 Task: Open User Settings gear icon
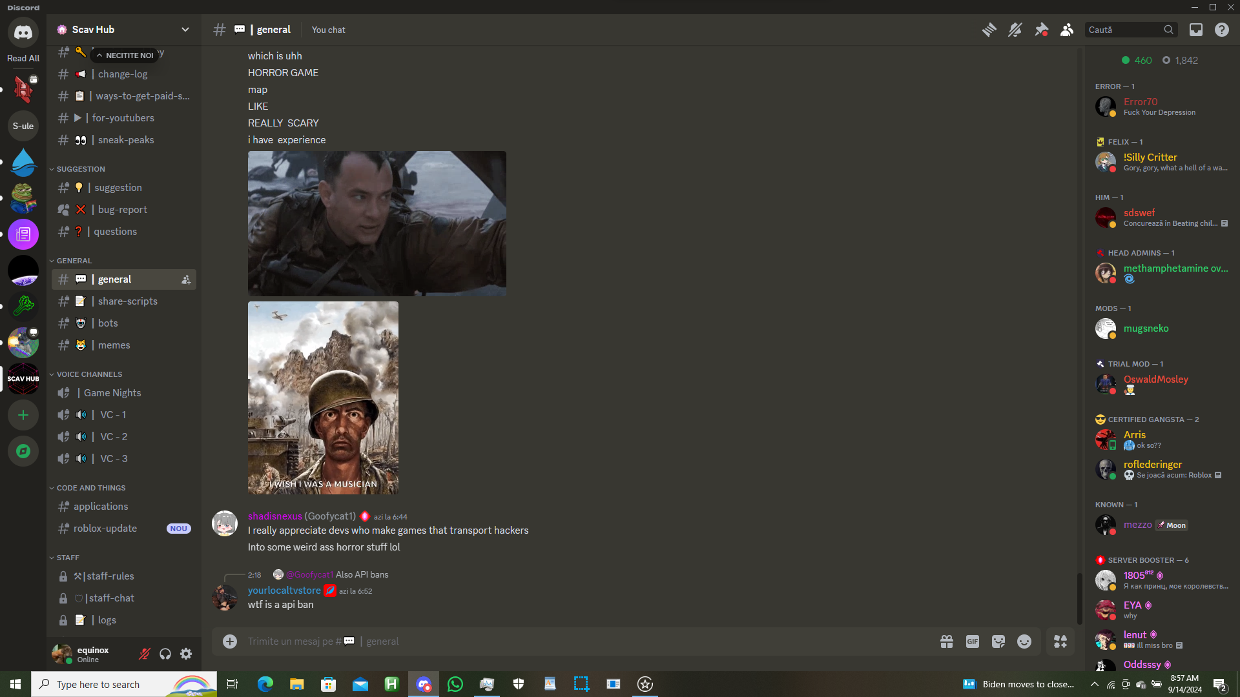click(x=186, y=654)
